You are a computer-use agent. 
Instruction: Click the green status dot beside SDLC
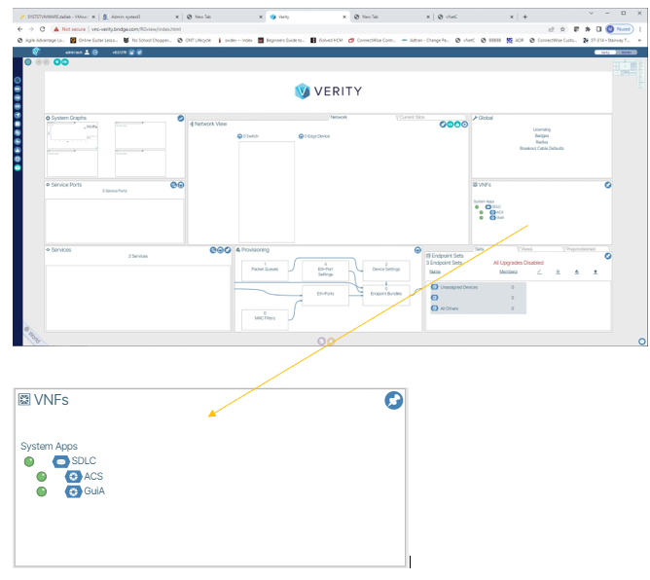[30, 461]
